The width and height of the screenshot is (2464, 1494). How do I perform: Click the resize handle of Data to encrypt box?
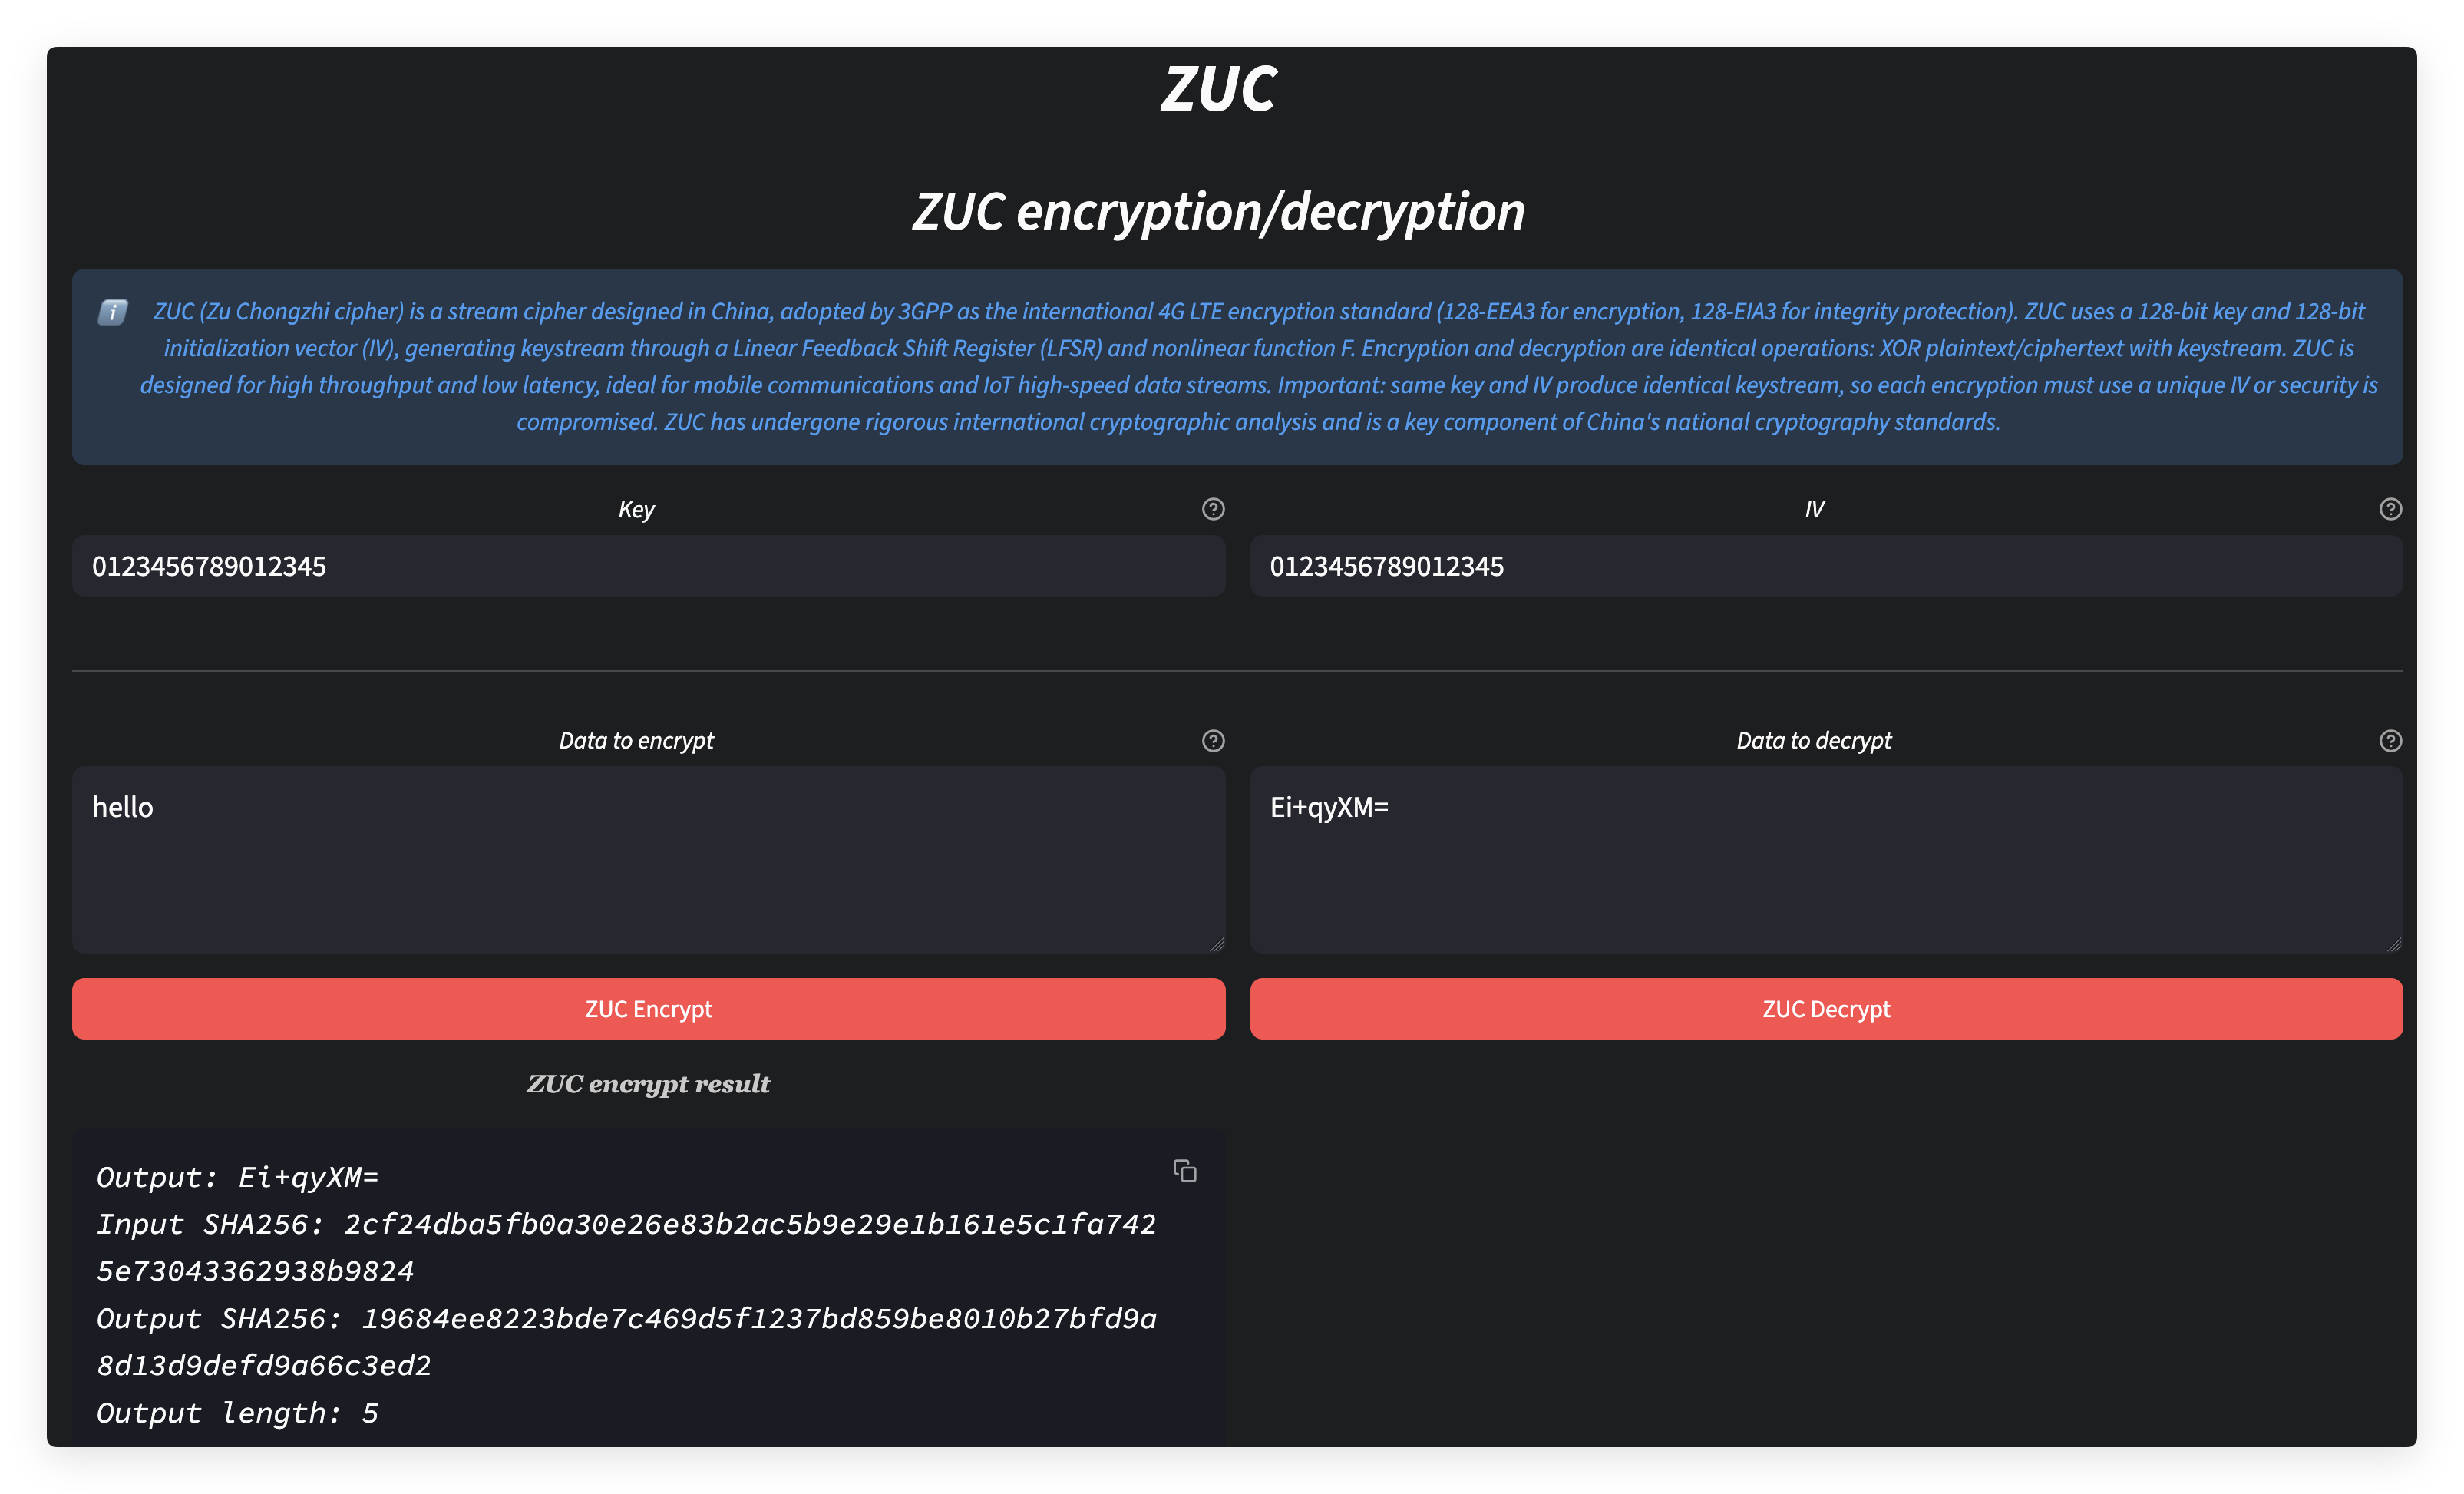[x=1218, y=945]
